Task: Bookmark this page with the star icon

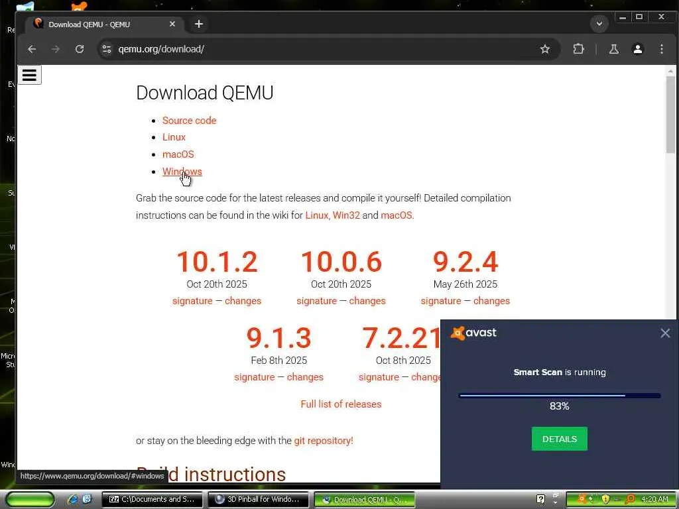Action: click(x=545, y=49)
